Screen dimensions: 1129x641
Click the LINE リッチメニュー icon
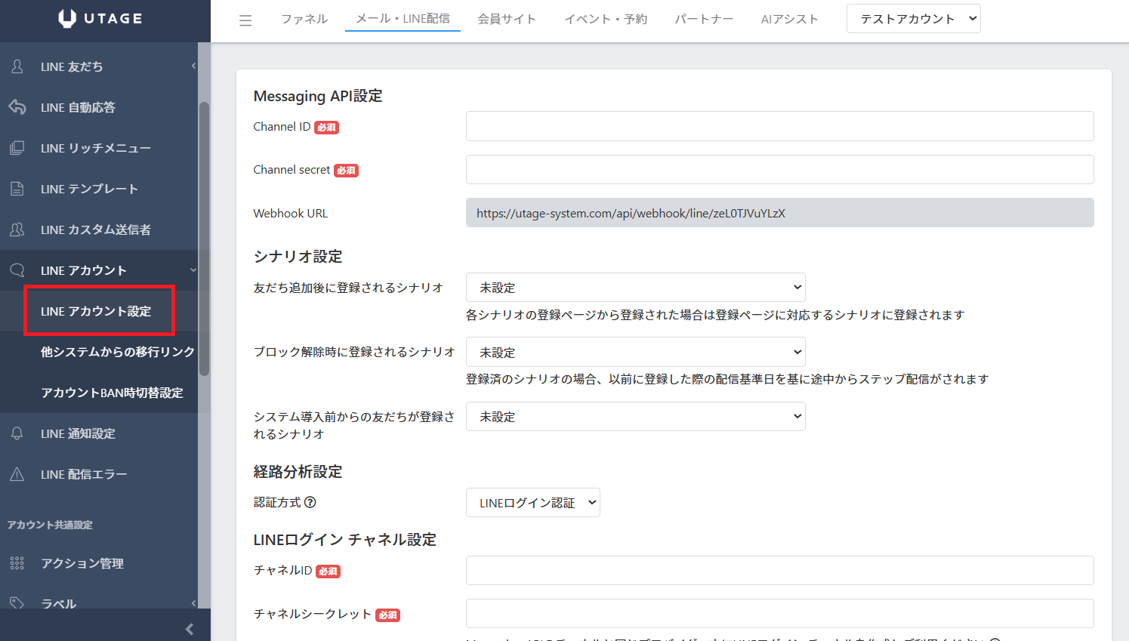tap(17, 148)
